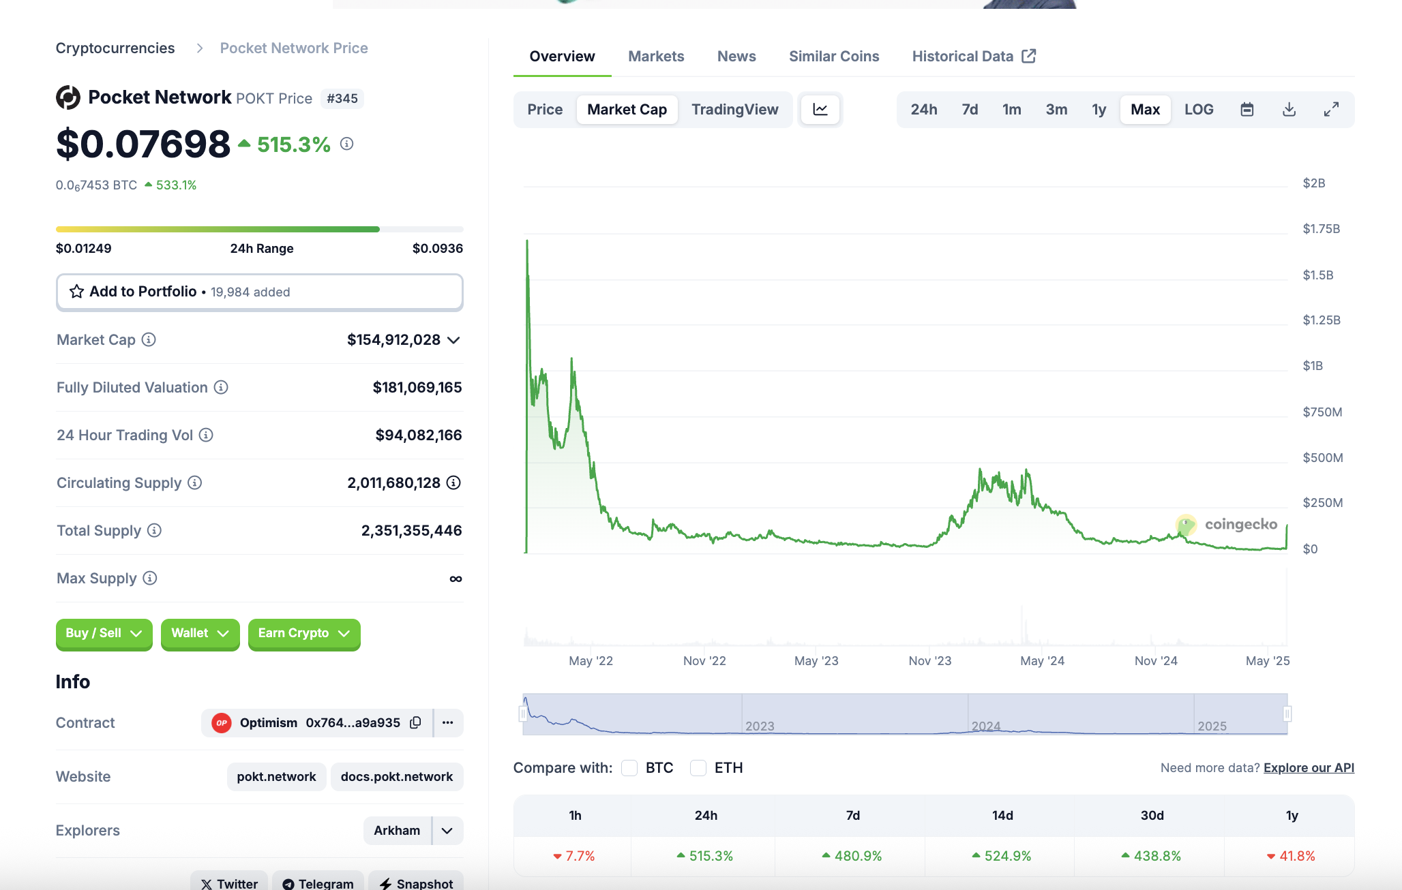Open the Earn Crypto dropdown
The height and width of the screenshot is (890, 1402).
[303, 633]
